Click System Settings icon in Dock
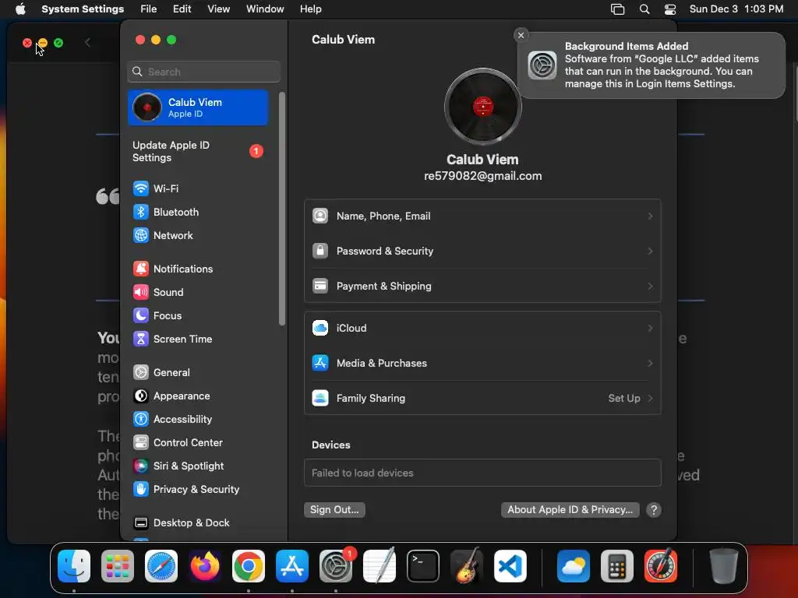 click(336, 566)
